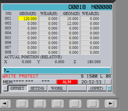
Task: Select the highlighted GEOM(H) 120.000 cell
Action: [x=28, y=18]
